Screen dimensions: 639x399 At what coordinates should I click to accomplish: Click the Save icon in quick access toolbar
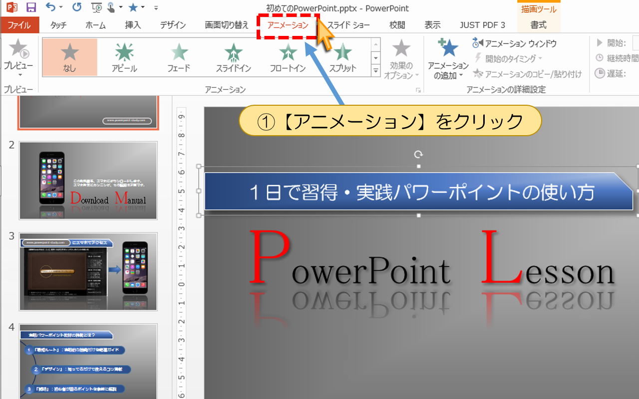[x=31, y=7]
